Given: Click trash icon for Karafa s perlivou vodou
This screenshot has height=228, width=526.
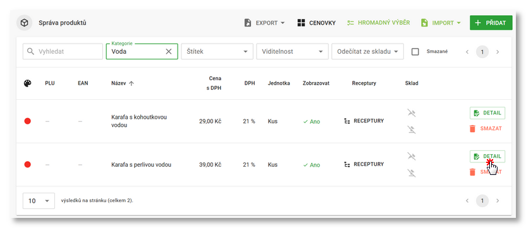Looking at the screenshot, I should (x=473, y=172).
